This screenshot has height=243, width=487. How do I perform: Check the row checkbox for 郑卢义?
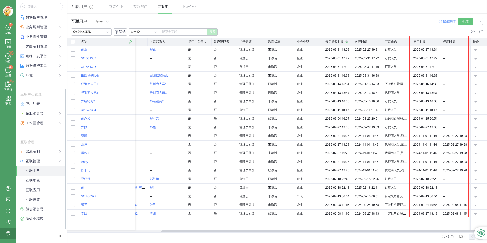point(73,119)
